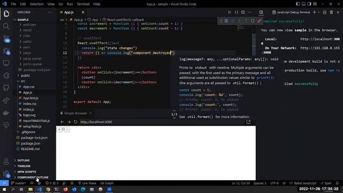
Task: Click errors and warnings count in status bar
Action: 52,183
